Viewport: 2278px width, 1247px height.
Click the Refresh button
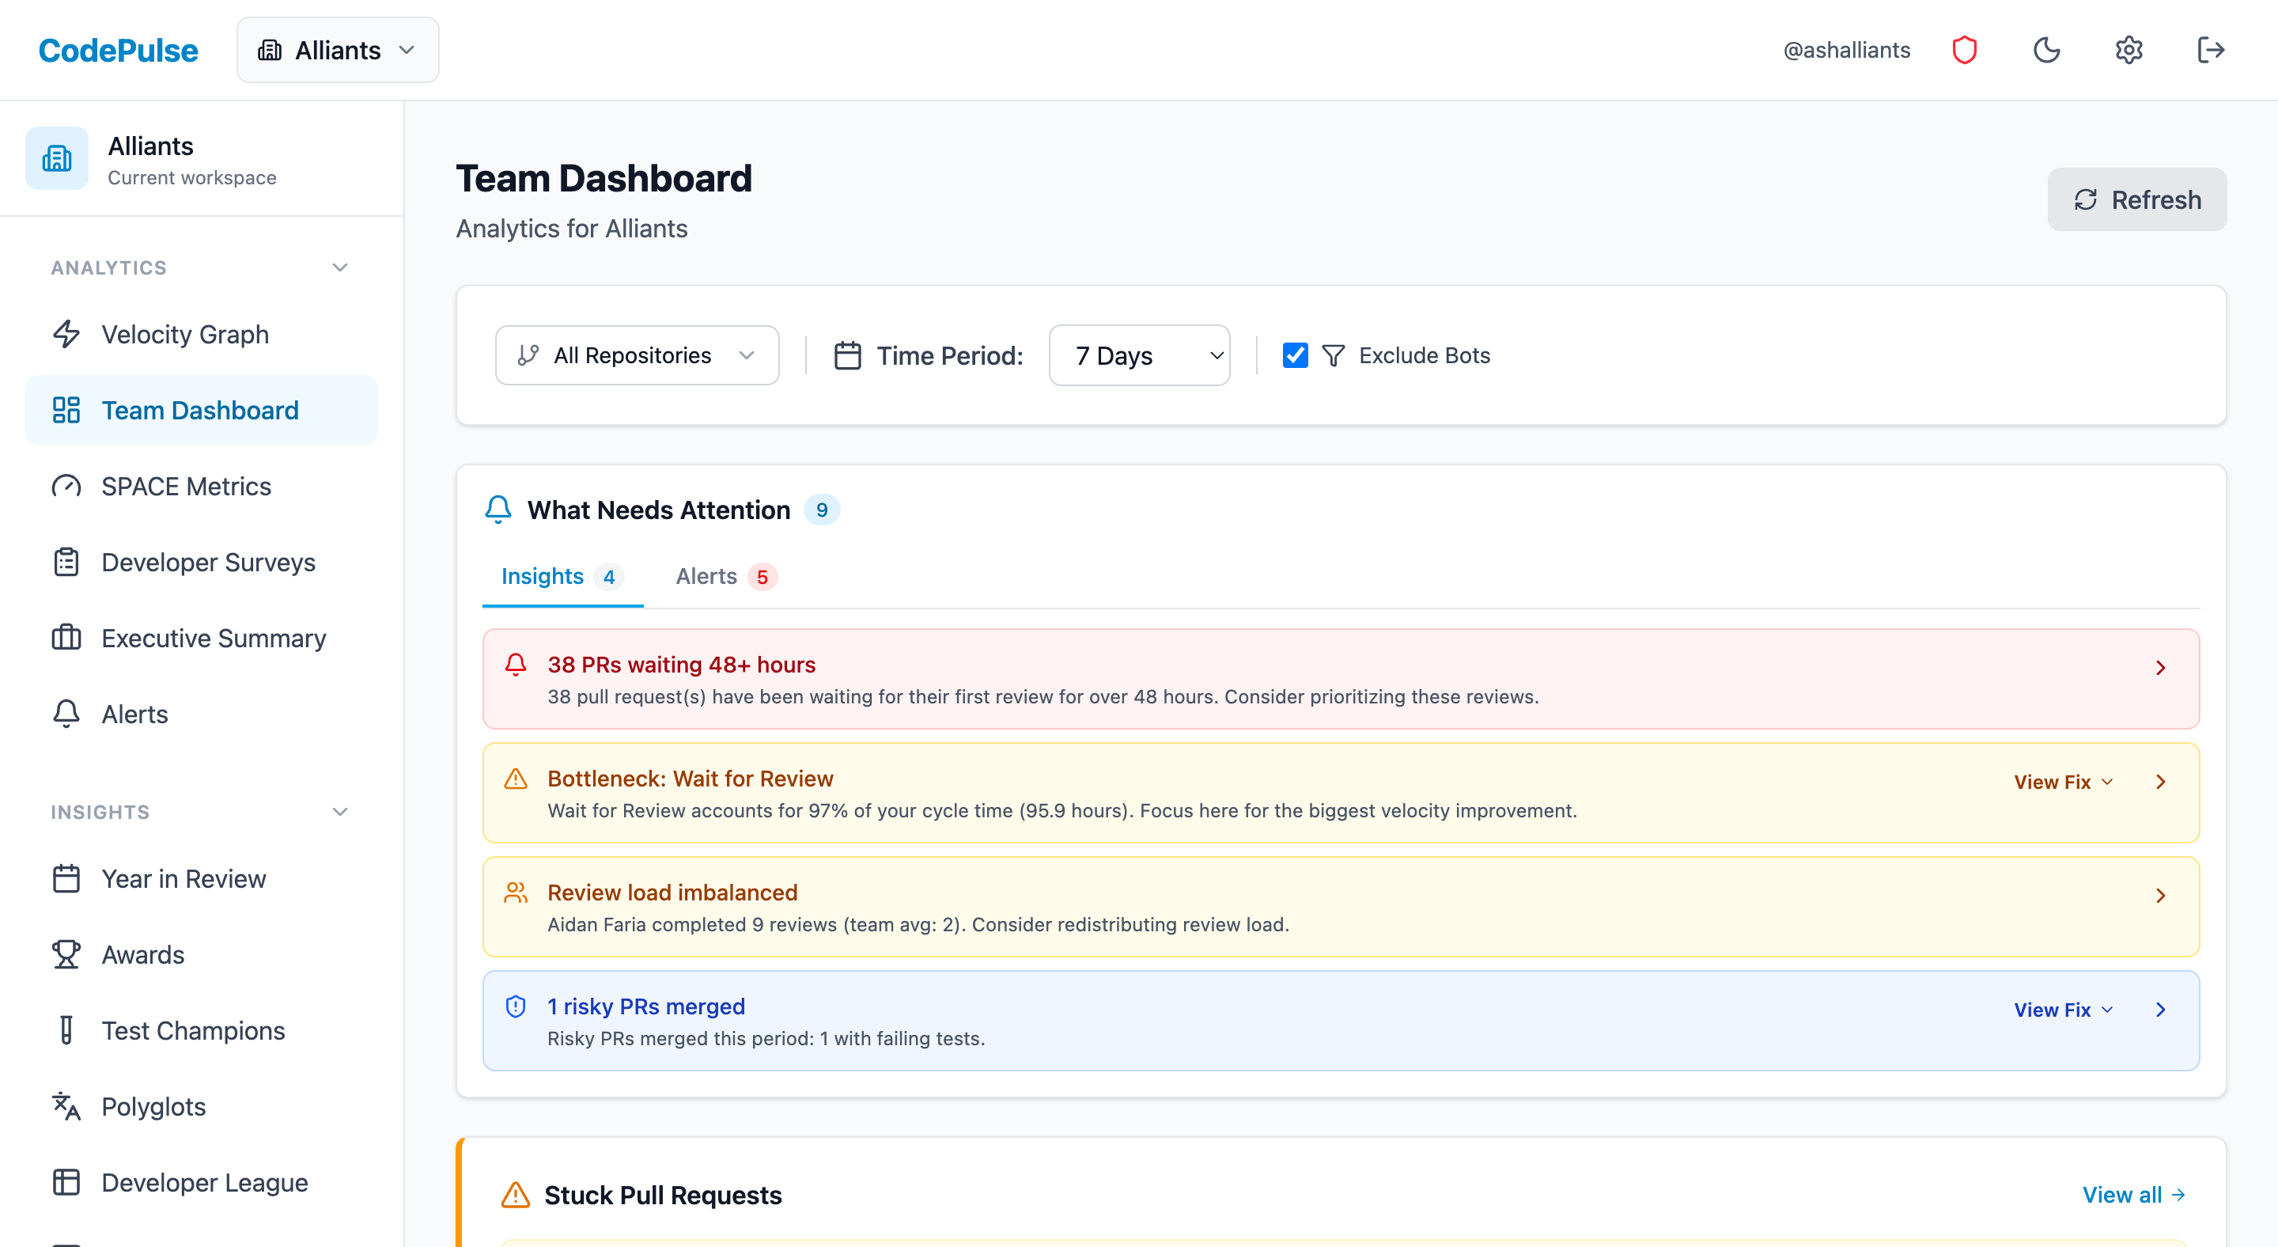point(2136,199)
